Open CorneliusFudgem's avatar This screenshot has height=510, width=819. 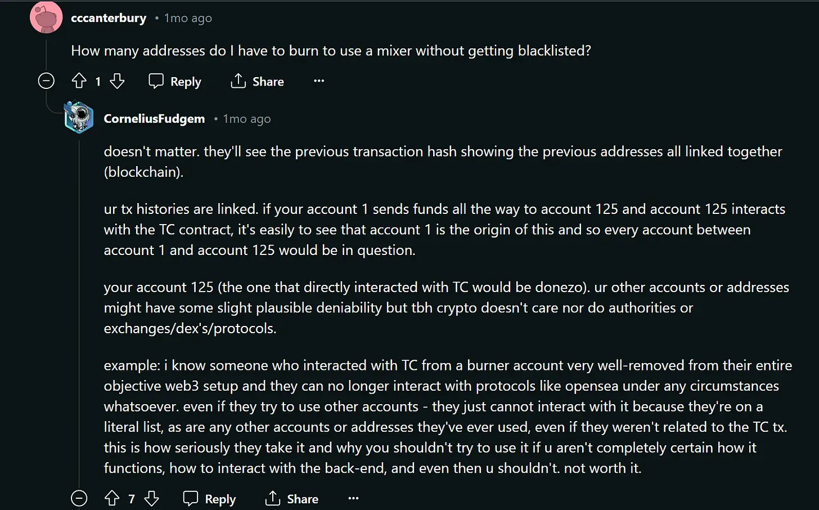[x=79, y=118]
